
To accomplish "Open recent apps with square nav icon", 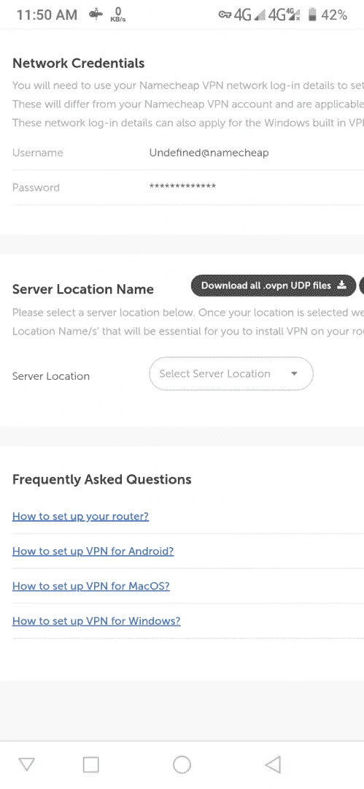I will tap(91, 764).
